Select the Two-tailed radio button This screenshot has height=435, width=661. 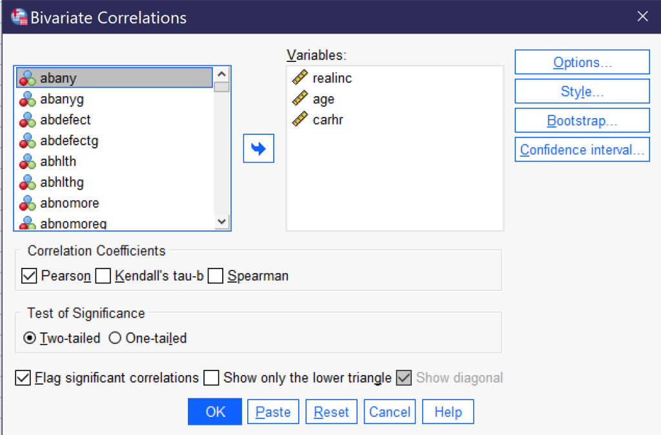click(30, 338)
